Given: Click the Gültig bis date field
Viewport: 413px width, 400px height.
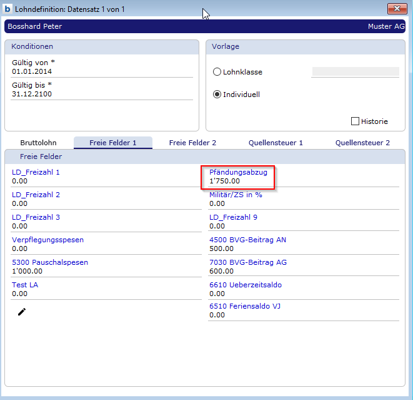Looking at the screenshot, I should (100, 94).
